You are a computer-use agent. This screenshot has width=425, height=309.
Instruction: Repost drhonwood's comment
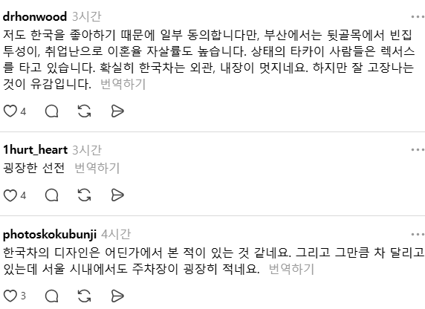84,111
